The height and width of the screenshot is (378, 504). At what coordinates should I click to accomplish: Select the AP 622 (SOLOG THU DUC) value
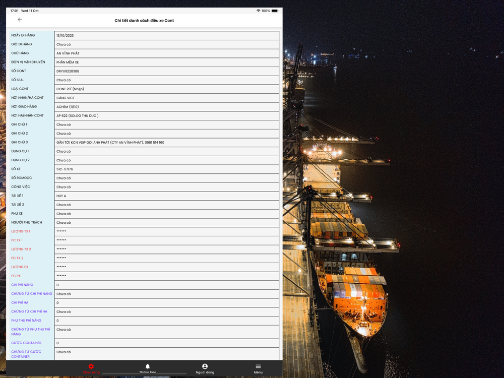tap(77, 116)
